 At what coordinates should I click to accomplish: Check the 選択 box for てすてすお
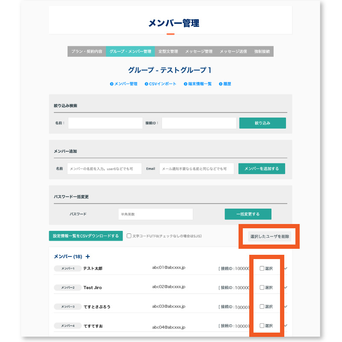(262, 326)
